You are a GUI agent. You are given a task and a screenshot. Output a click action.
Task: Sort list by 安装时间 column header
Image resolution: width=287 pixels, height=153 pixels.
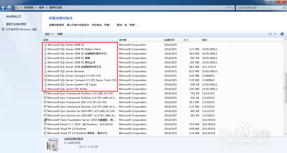tap(172, 40)
